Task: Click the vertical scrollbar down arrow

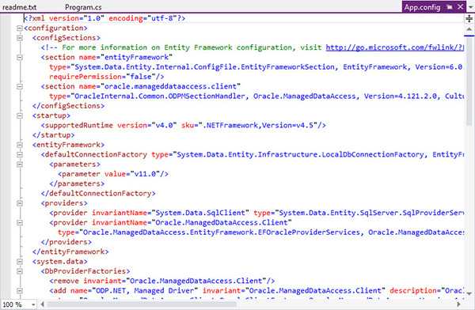Action: tap(469, 293)
